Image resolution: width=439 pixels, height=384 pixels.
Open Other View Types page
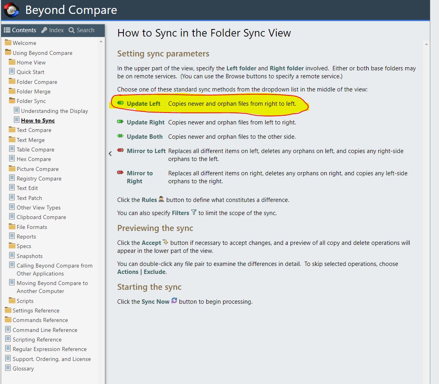tap(35, 208)
